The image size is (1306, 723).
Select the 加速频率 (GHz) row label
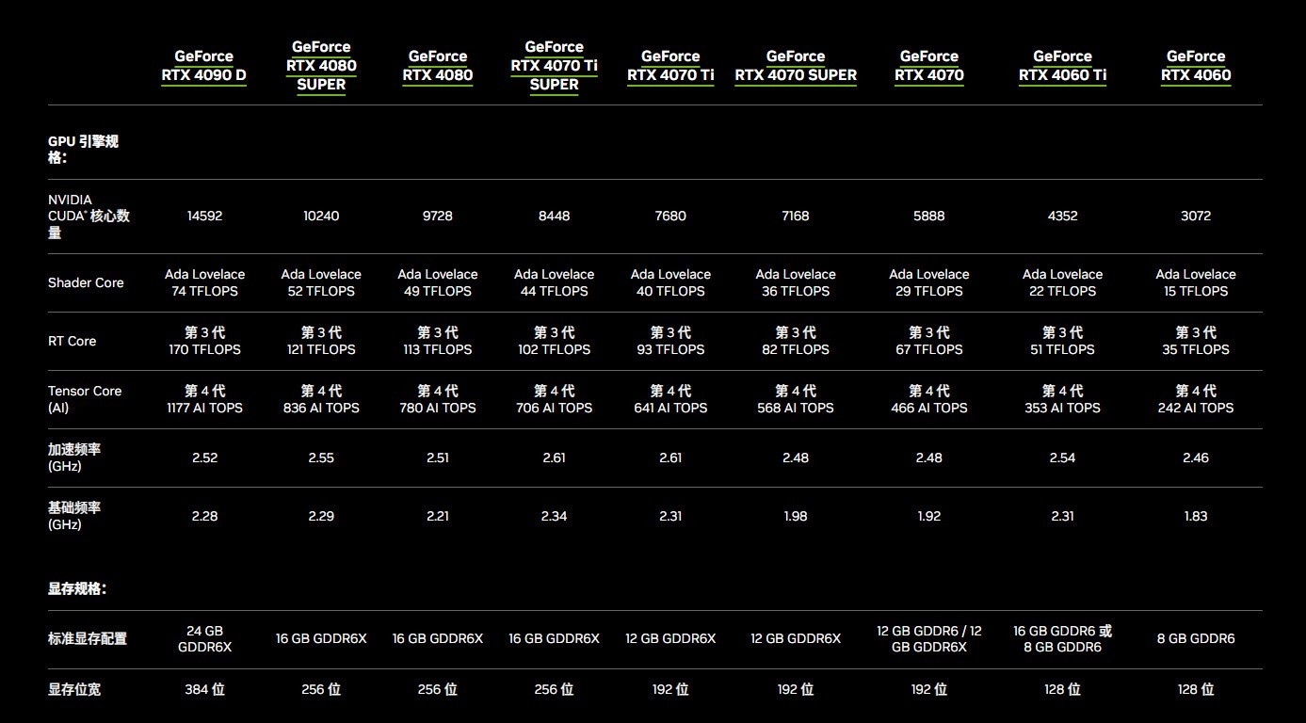(x=74, y=458)
